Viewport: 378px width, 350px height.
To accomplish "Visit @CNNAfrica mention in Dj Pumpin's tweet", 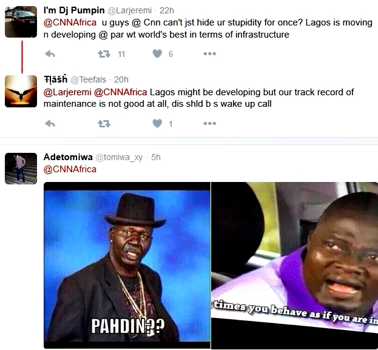I will tap(70, 22).
